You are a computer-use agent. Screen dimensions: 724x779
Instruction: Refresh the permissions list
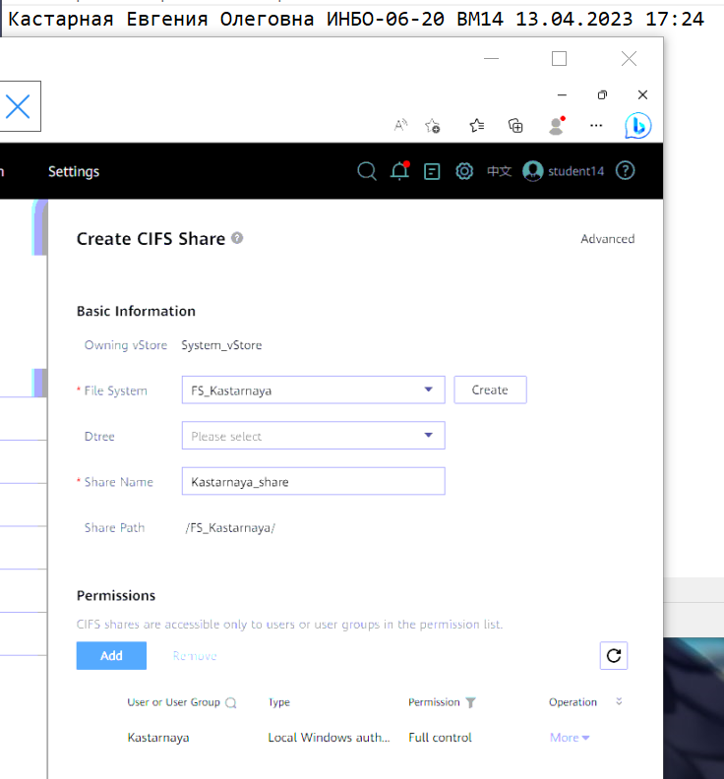[614, 655]
